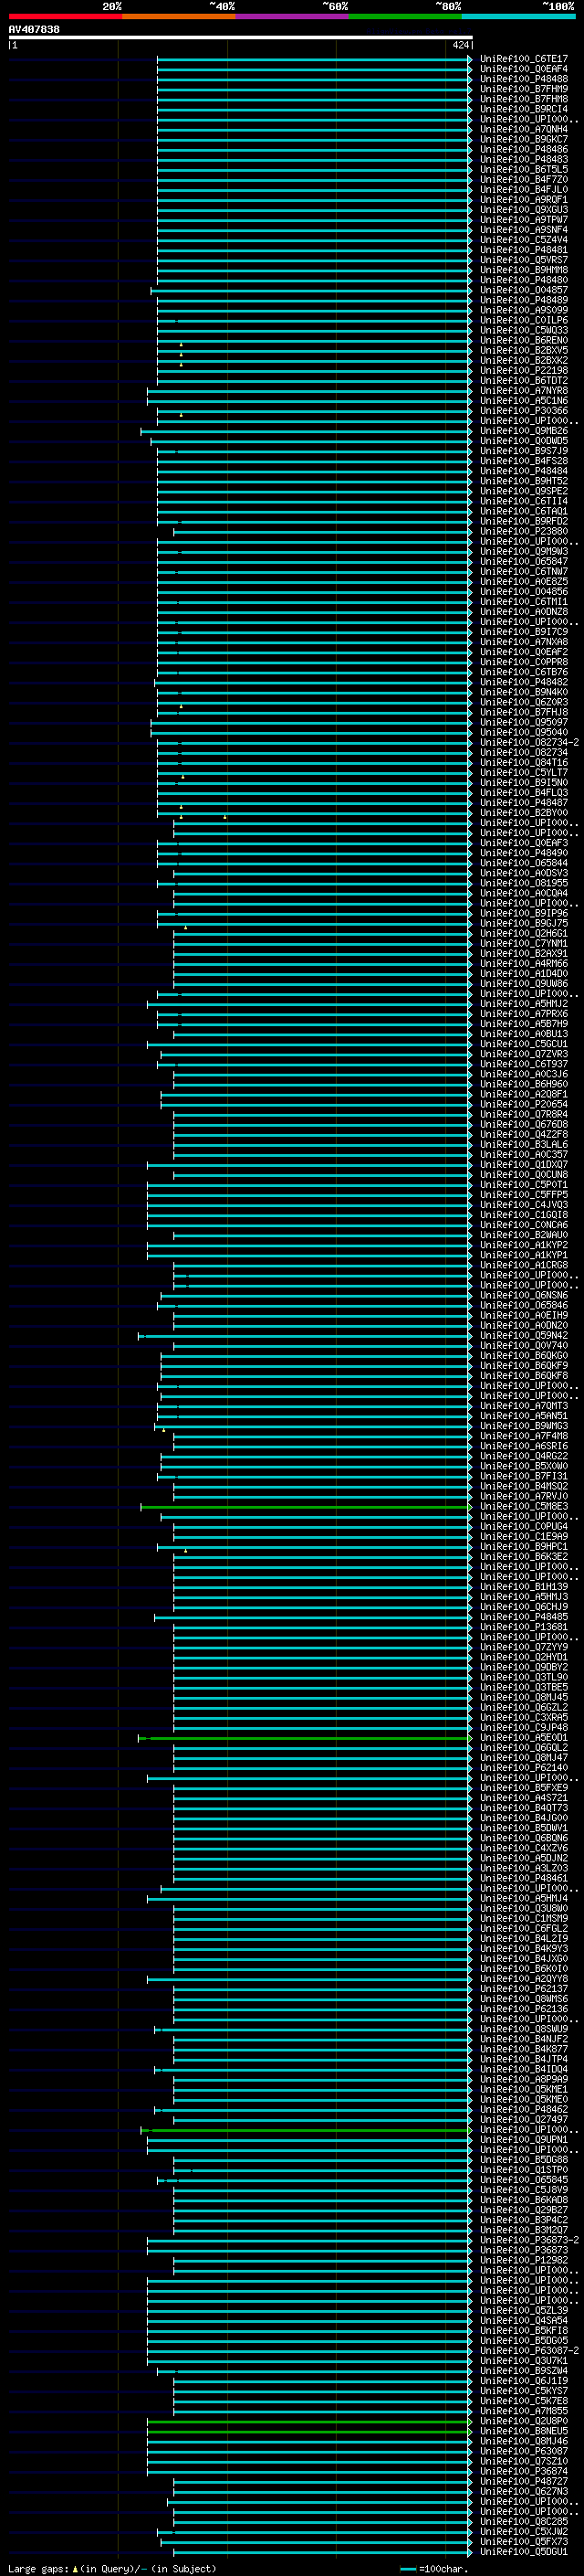Select hit label UniRef100_Q6BQN6

[523, 1838]
